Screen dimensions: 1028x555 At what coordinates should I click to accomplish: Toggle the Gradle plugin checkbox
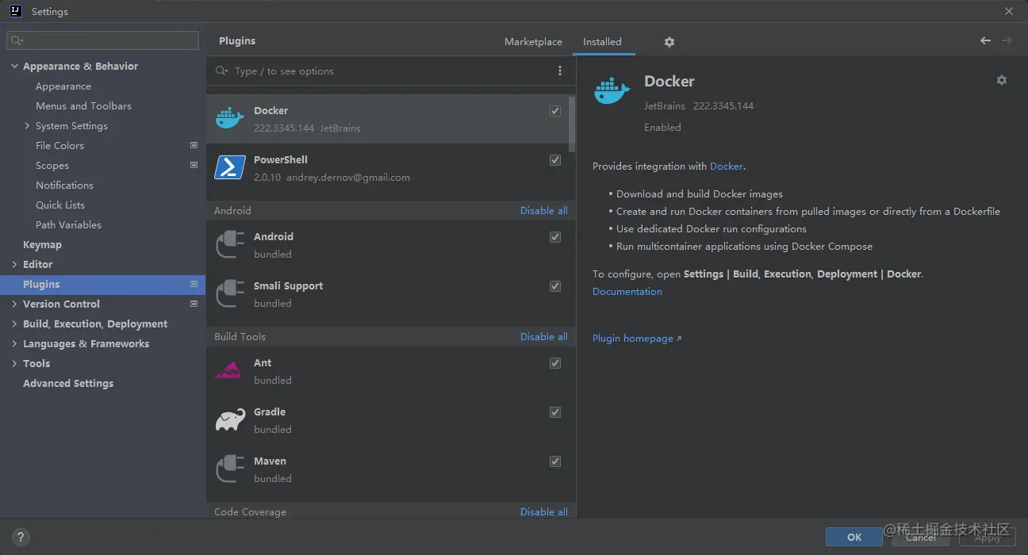tap(555, 412)
